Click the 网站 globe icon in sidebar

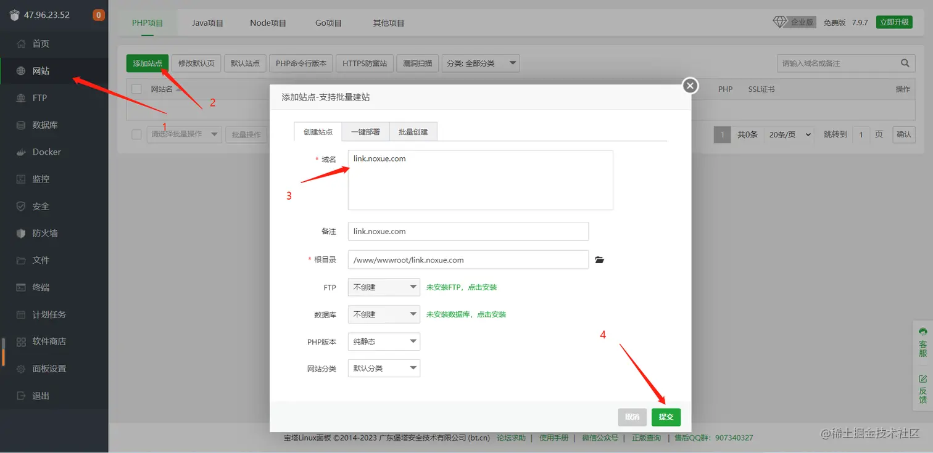pyautogui.click(x=21, y=71)
